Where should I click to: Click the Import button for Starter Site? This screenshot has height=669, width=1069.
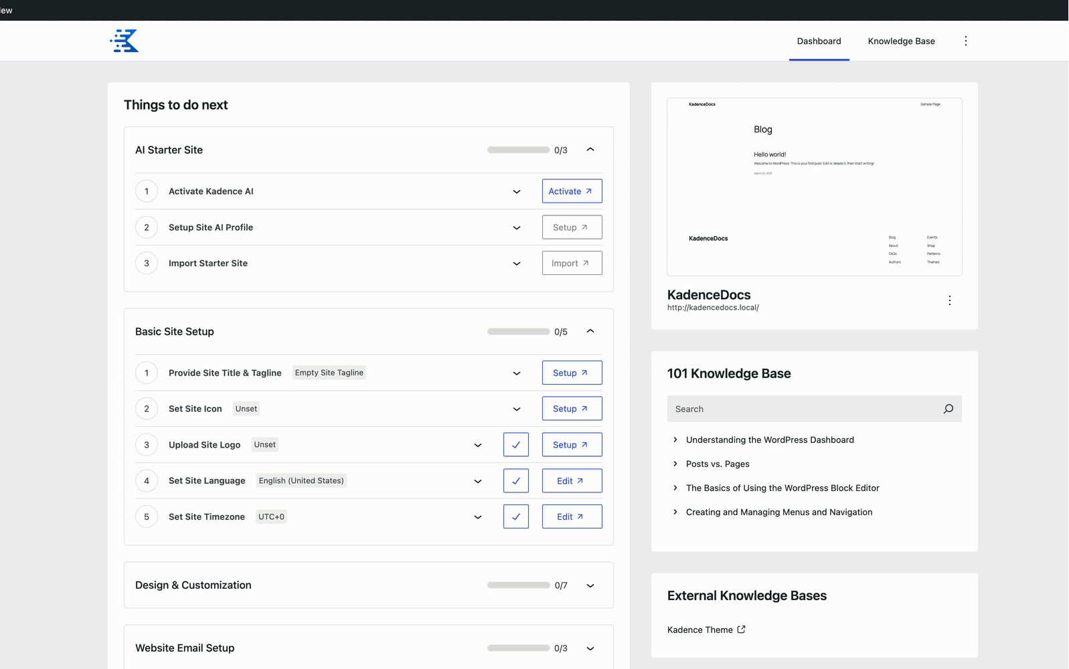coord(572,263)
